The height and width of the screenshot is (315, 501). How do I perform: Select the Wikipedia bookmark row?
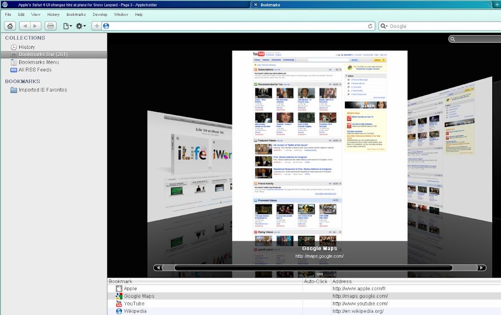(304, 311)
